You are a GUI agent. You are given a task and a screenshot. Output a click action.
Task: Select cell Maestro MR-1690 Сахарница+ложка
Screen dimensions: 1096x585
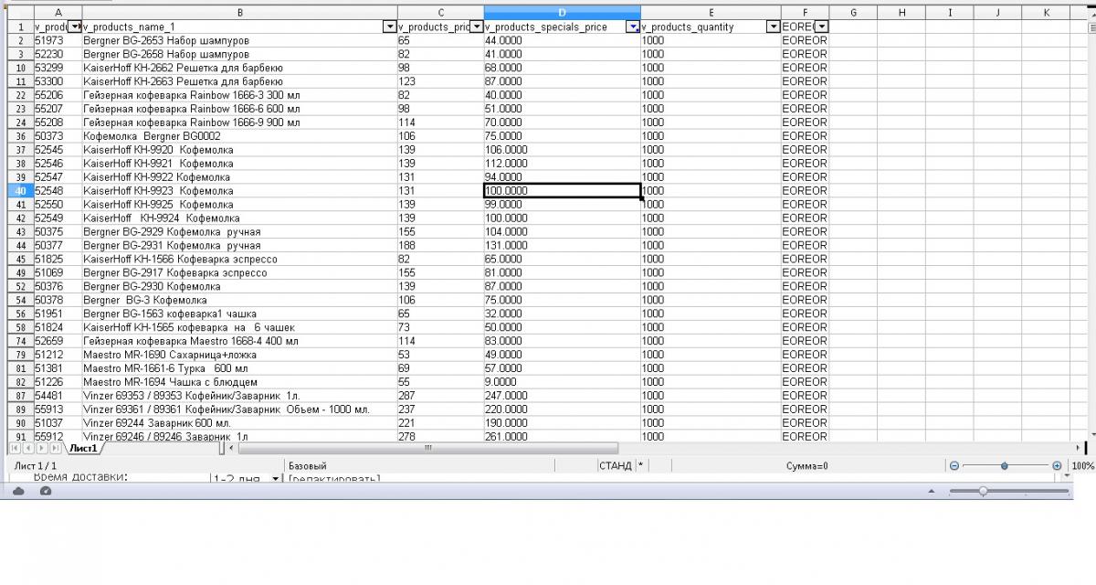coord(239,355)
